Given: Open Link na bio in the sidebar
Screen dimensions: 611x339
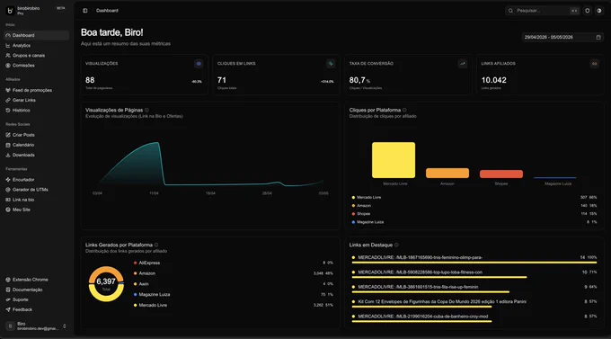Looking at the screenshot, I should (36, 200).
